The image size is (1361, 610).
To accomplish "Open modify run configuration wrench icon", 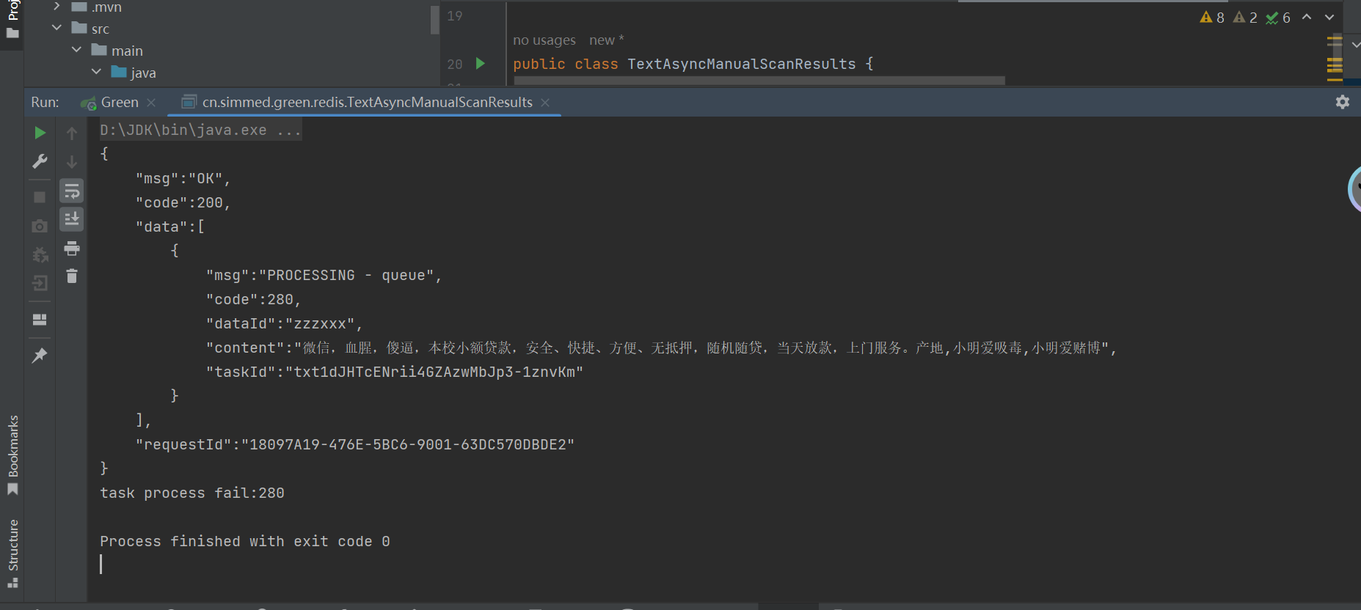I will click(x=40, y=161).
